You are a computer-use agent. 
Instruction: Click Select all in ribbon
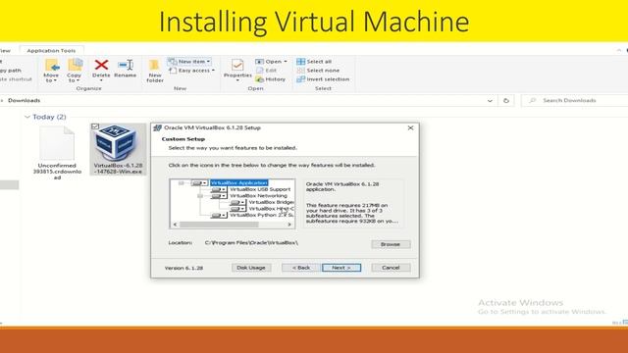click(x=314, y=62)
